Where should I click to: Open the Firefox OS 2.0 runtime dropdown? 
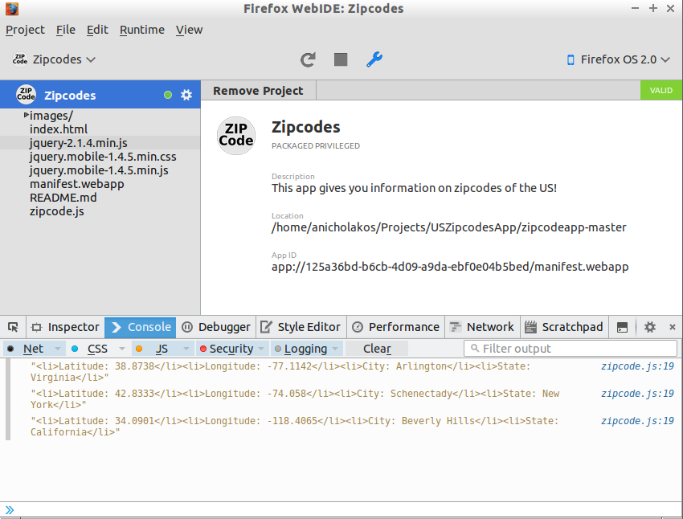coord(618,59)
